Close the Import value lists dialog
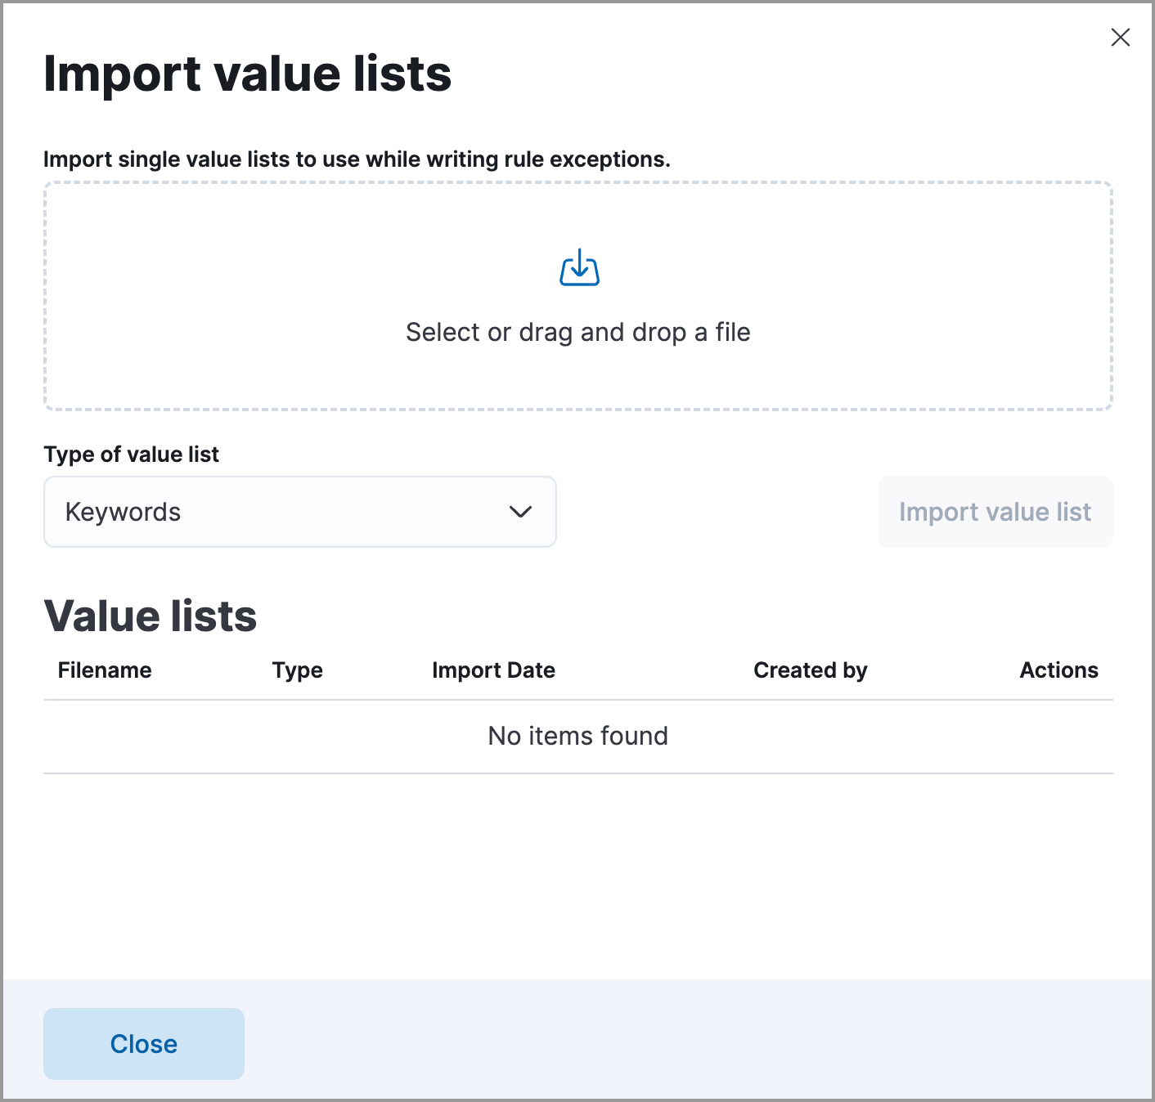This screenshot has height=1102, width=1155. coord(144,1044)
